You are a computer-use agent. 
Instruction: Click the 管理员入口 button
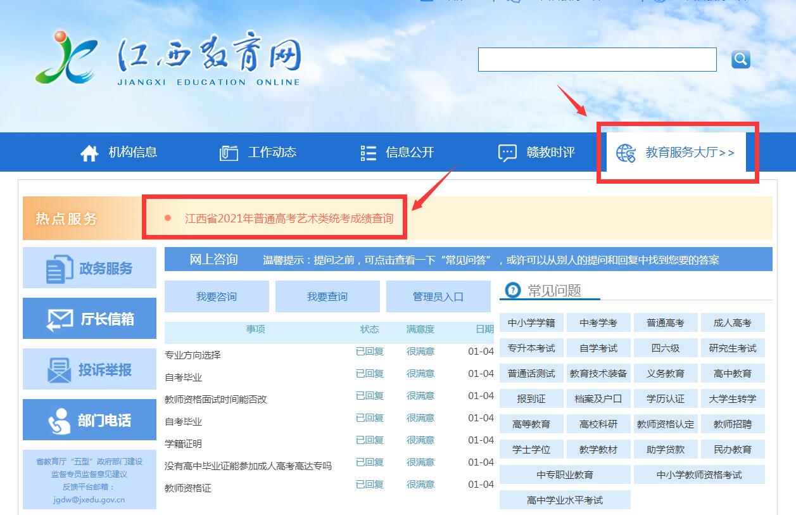pos(438,296)
